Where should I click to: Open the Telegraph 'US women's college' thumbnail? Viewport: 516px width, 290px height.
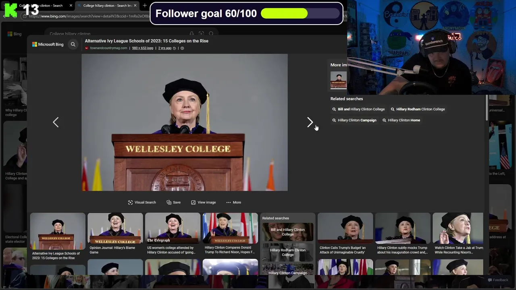pos(173,228)
